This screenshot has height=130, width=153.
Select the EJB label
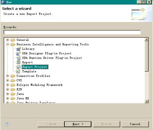pyautogui.click(x=19, y=90)
